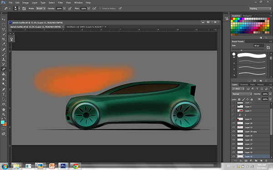Switch to the Navigator tab
Screen dimensions: 273x170
tap(247, 16)
